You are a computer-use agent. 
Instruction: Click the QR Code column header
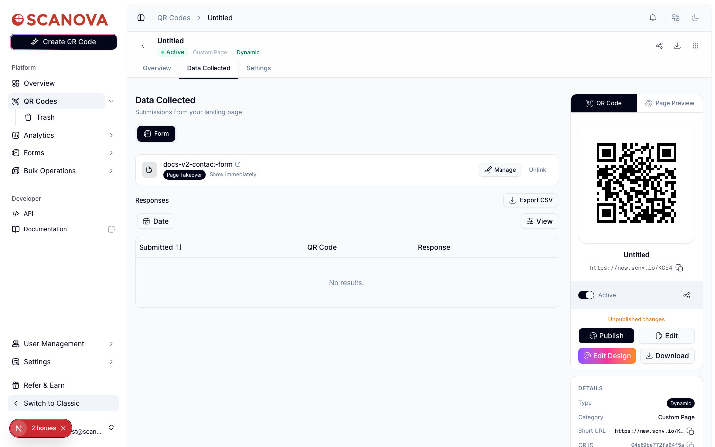click(x=322, y=247)
